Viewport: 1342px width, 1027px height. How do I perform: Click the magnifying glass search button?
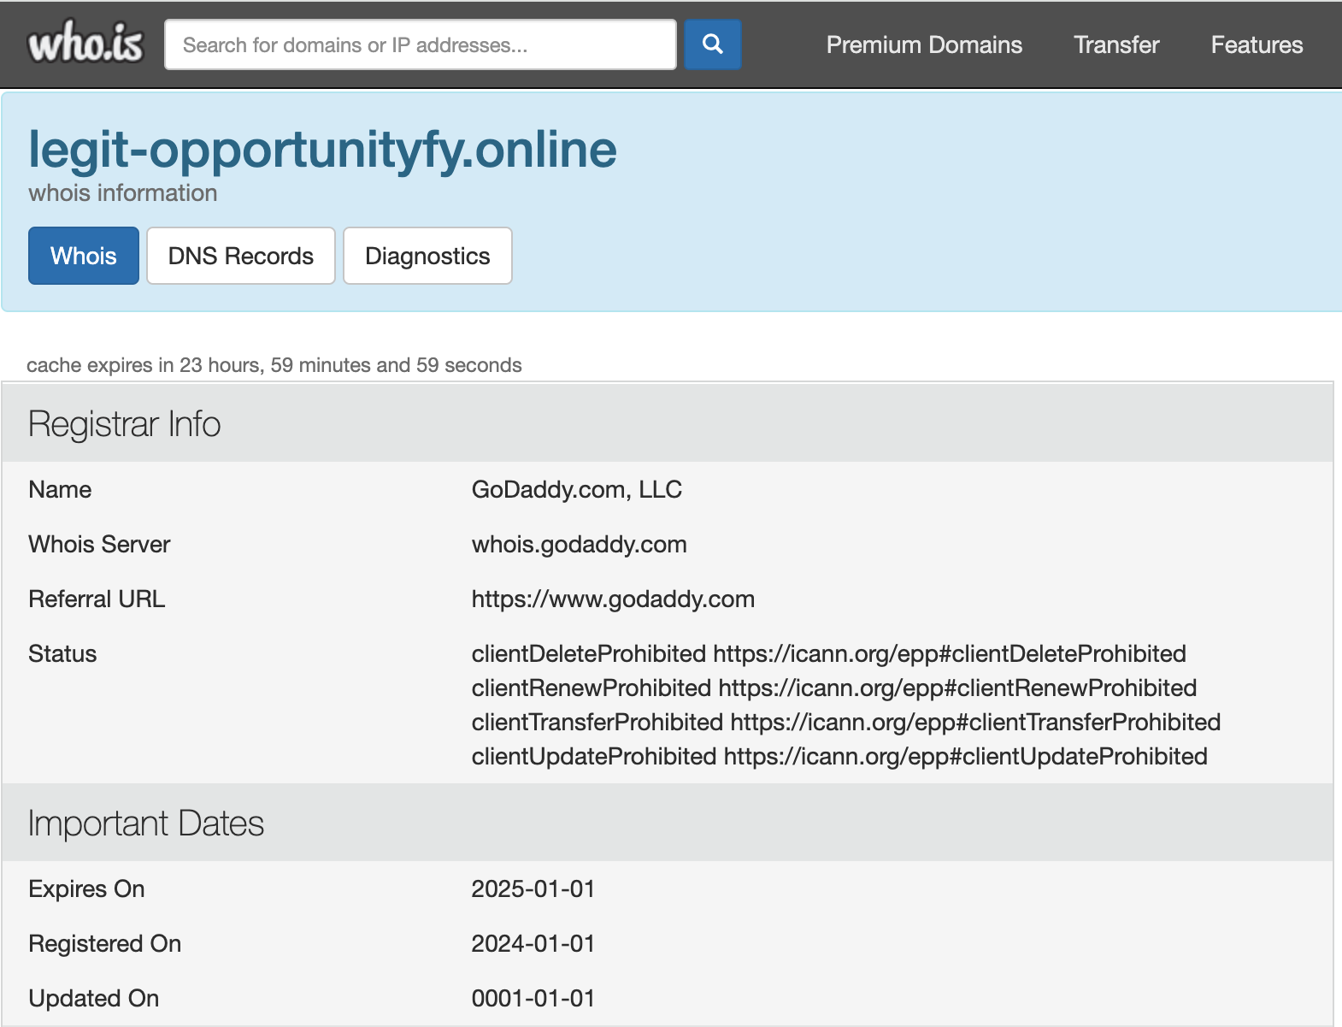(713, 44)
